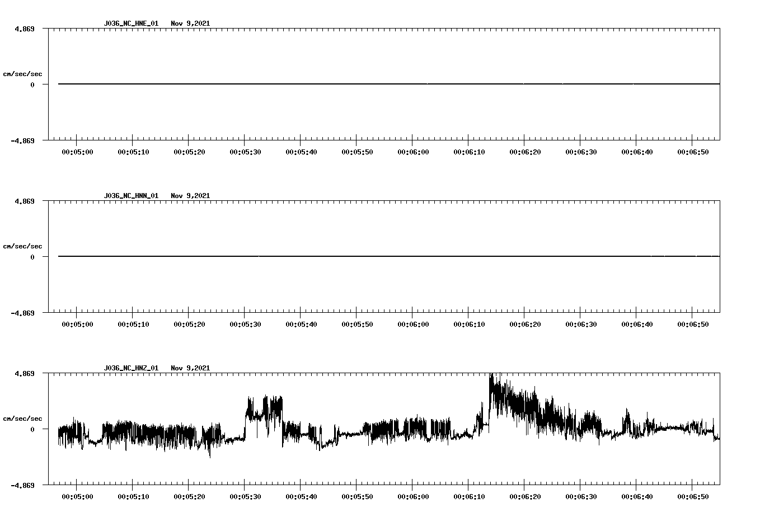Click the cm/sec/sec unit label of HNE plot
The height and width of the screenshot is (517, 760).
coord(22,74)
